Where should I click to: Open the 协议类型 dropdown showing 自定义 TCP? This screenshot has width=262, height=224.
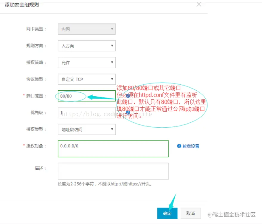86,79
